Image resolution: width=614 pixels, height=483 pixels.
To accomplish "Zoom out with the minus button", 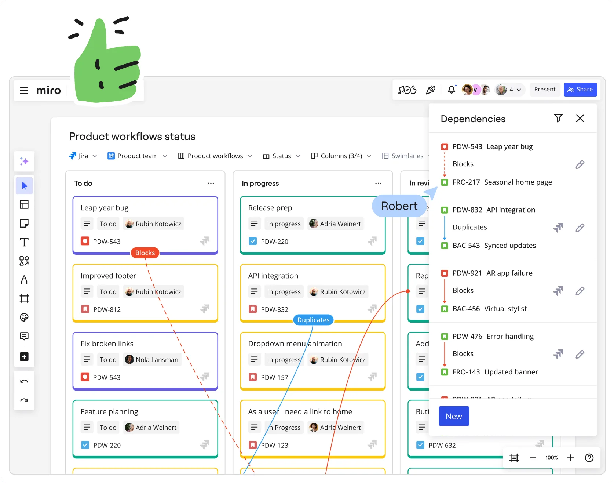I will [x=533, y=458].
